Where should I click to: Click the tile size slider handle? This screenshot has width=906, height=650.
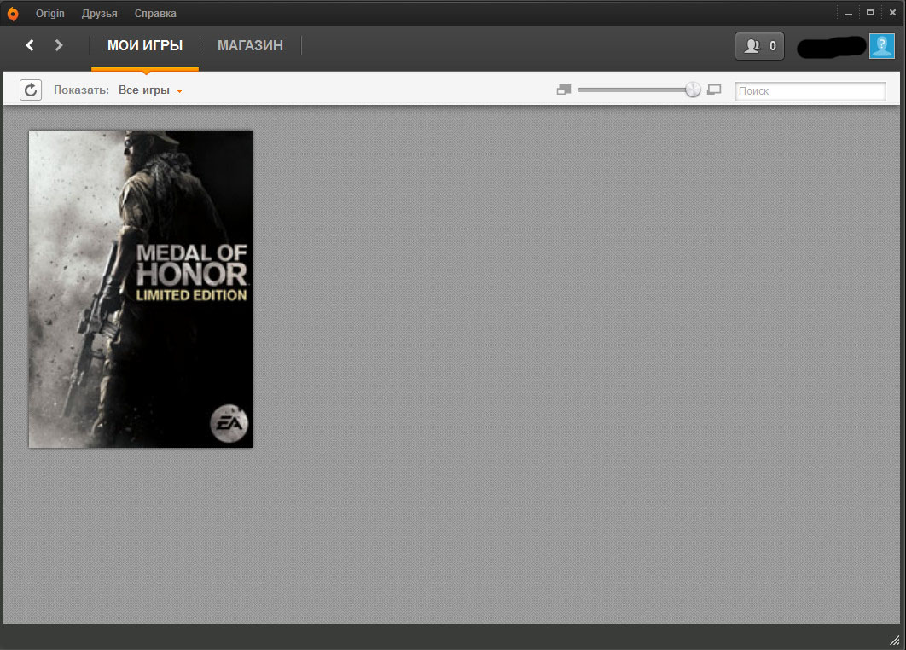click(x=693, y=90)
